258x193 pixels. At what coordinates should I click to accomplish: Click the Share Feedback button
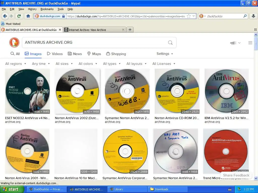pyautogui.click(x=236, y=175)
